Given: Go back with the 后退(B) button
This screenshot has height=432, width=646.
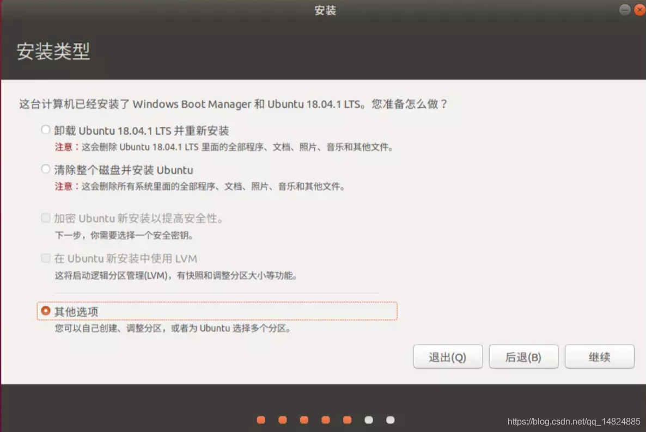Looking at the screenshot, I should pyautogui.click(x=523, y=357).
